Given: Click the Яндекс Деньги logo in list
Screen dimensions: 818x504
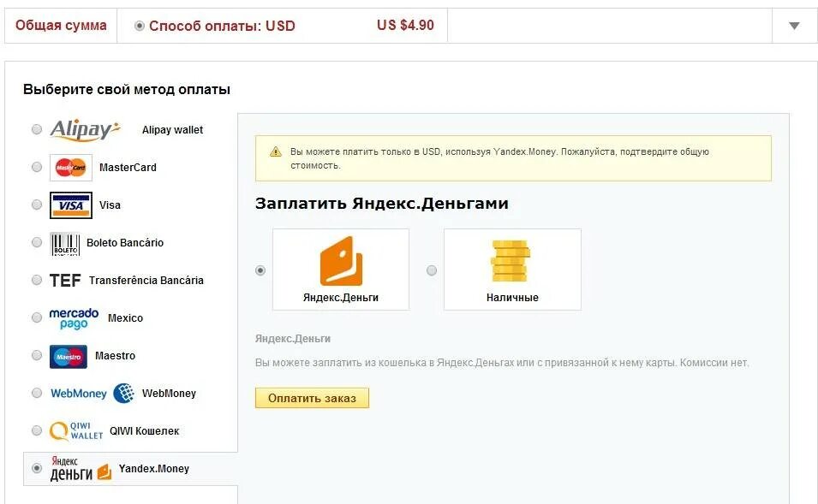Looking at the screenshot, I should tap(81, 469).
